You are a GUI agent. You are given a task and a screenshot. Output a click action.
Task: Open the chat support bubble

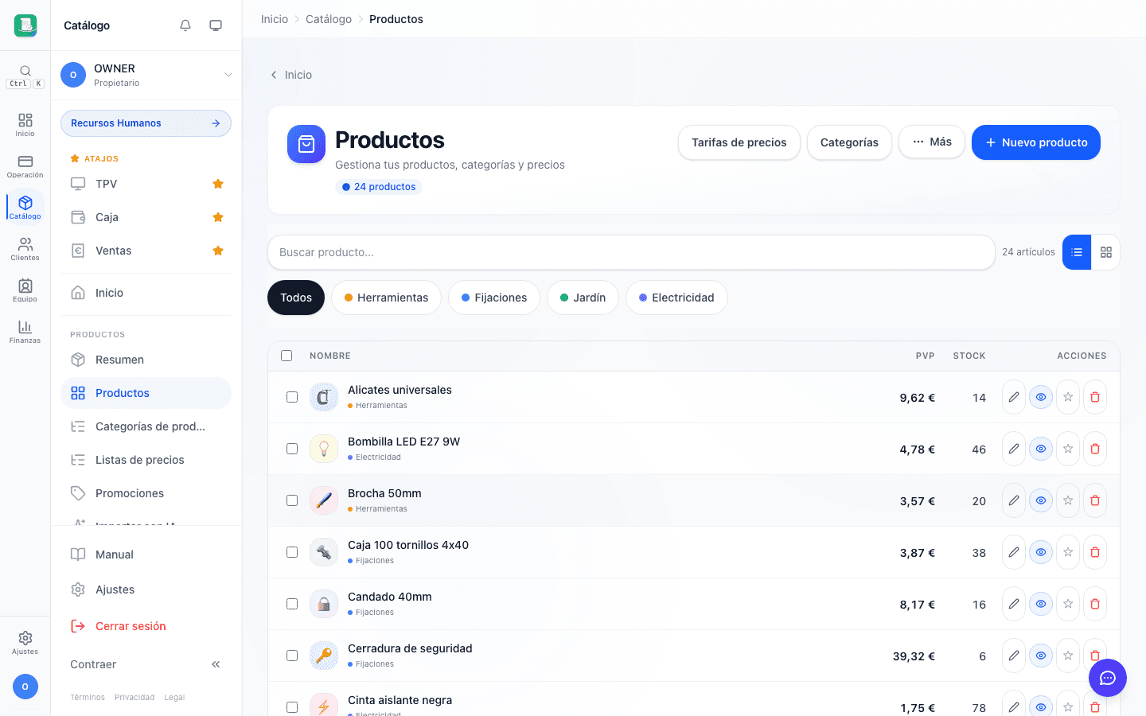1108,678
